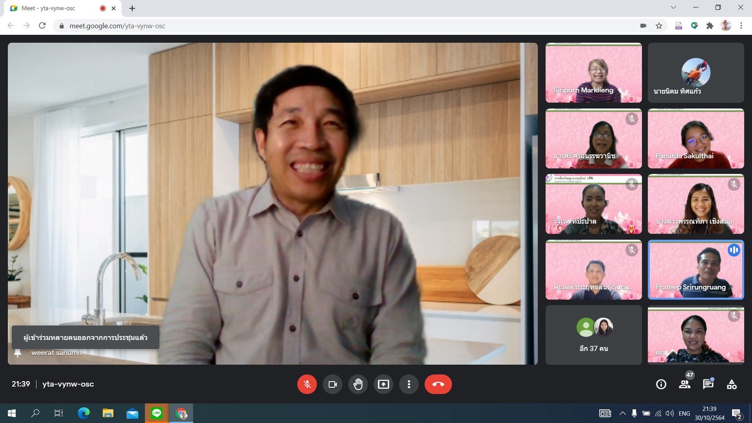Open the Chrome profile avatar
The height and width of the screenshot is (423, 752).
coord(726,26)
